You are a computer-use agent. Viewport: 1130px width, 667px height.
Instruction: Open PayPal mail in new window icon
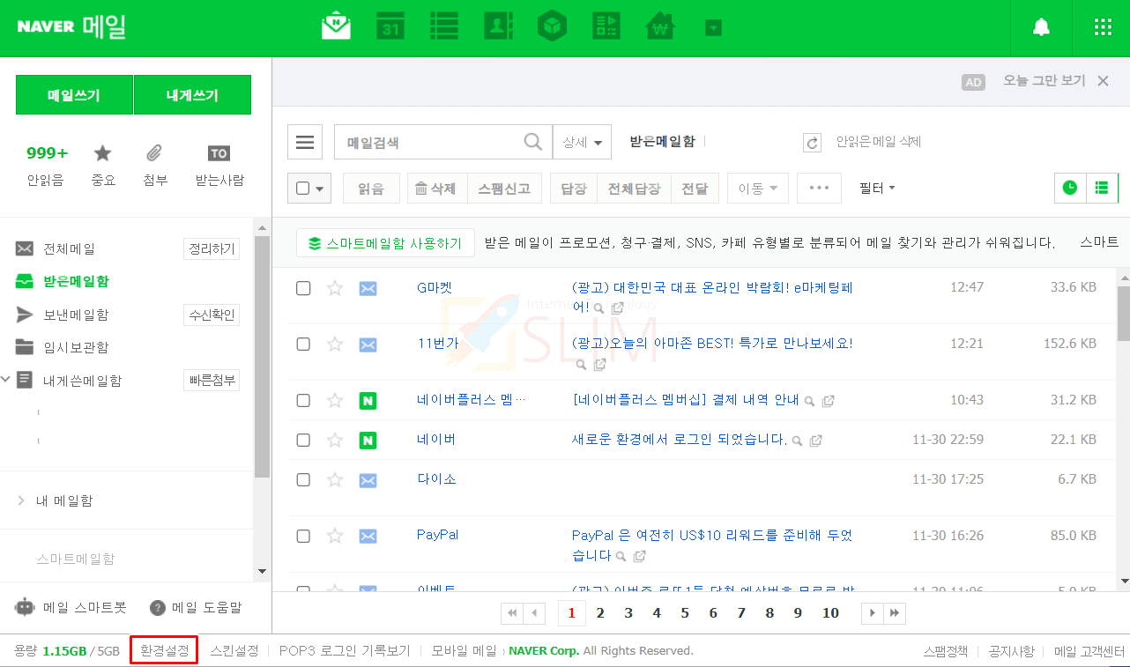640,556
